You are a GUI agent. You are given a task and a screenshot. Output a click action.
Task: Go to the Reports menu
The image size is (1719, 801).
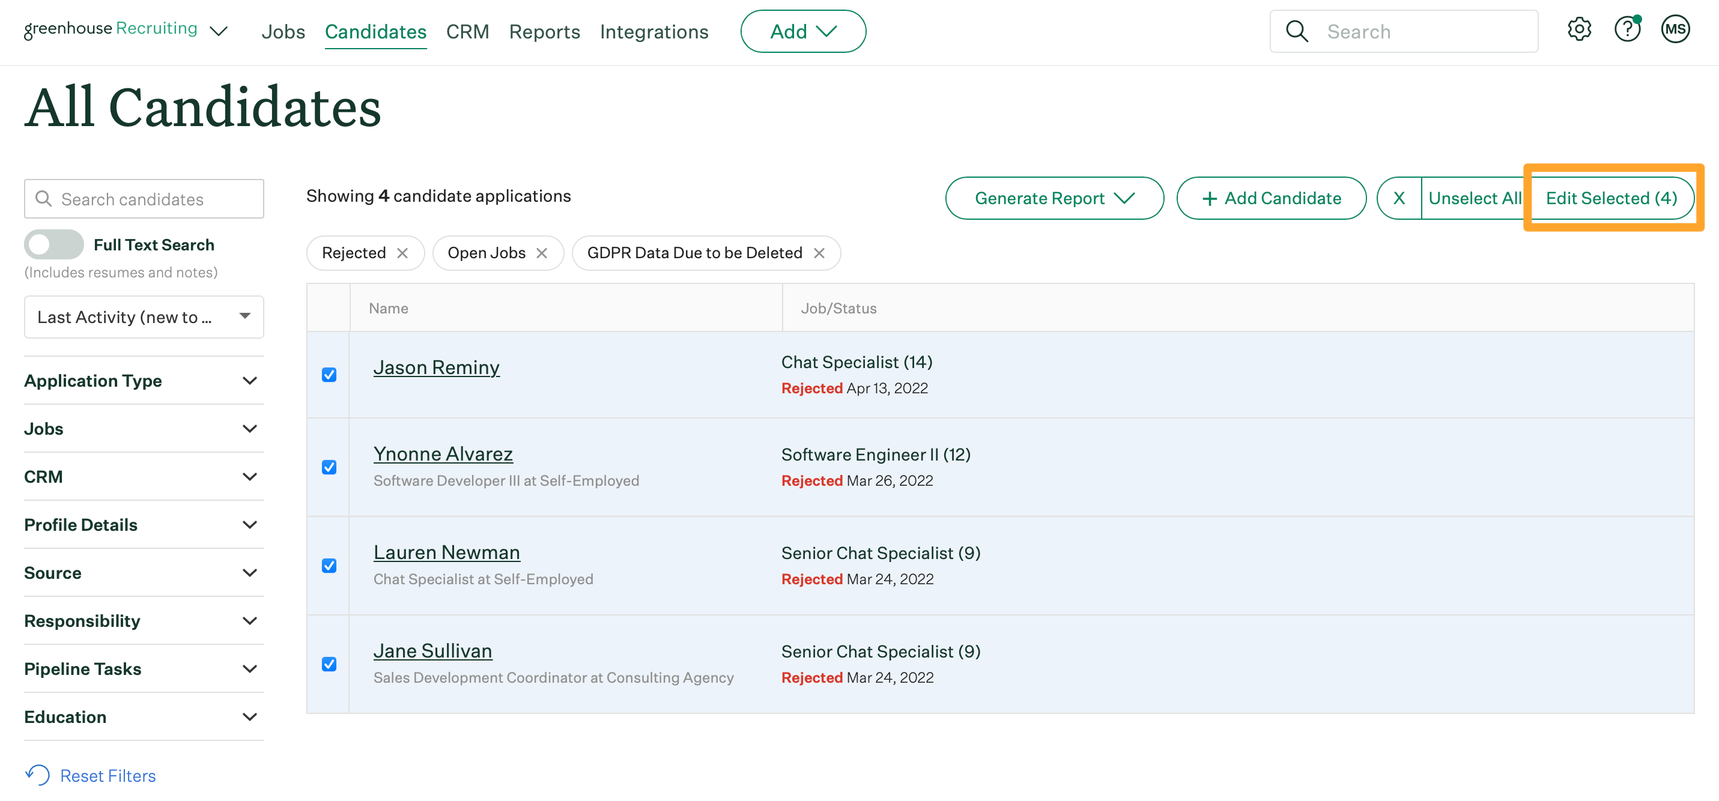(544, 31)
